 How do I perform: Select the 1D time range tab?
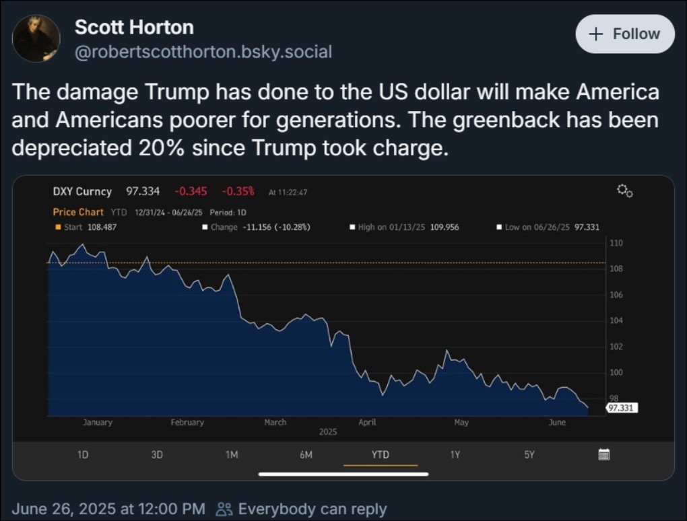tap(83, 454)
